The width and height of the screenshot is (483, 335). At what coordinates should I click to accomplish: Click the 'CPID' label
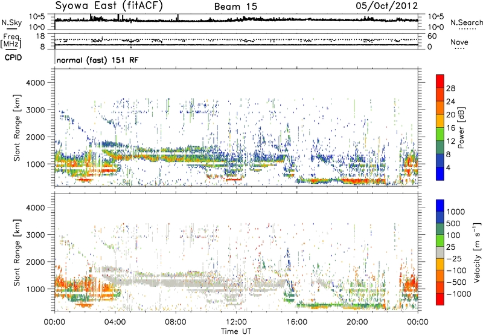(x=13, y=57)
